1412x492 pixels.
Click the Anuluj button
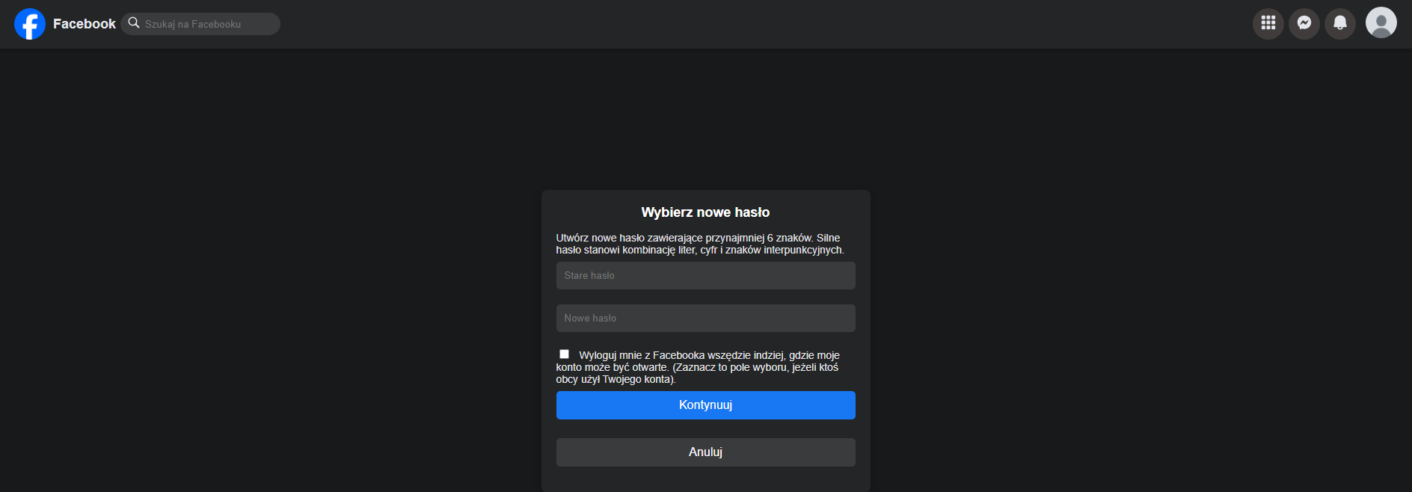[705, 452]
